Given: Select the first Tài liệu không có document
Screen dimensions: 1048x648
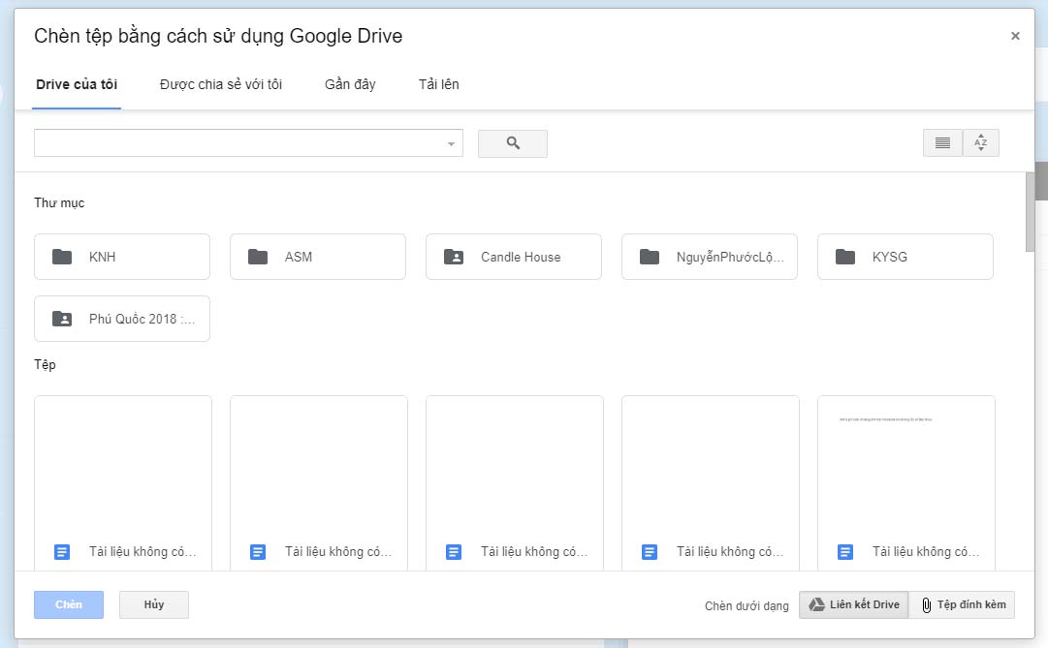Looking at the screenshot, I should point(123,482).
